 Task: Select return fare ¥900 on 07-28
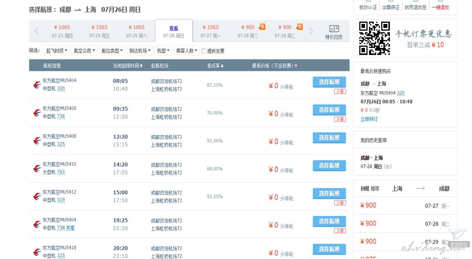[405, 224]
